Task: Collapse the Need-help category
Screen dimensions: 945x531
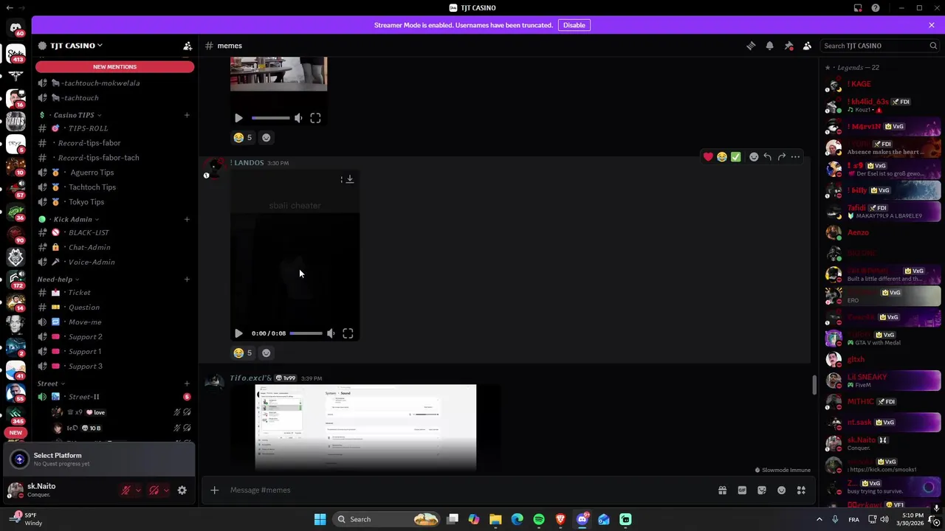Action: (58, 280)
